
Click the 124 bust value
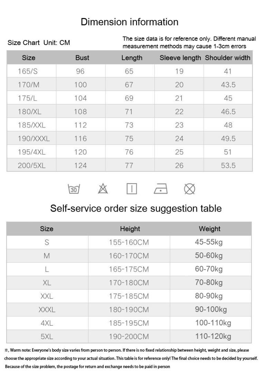80,166
